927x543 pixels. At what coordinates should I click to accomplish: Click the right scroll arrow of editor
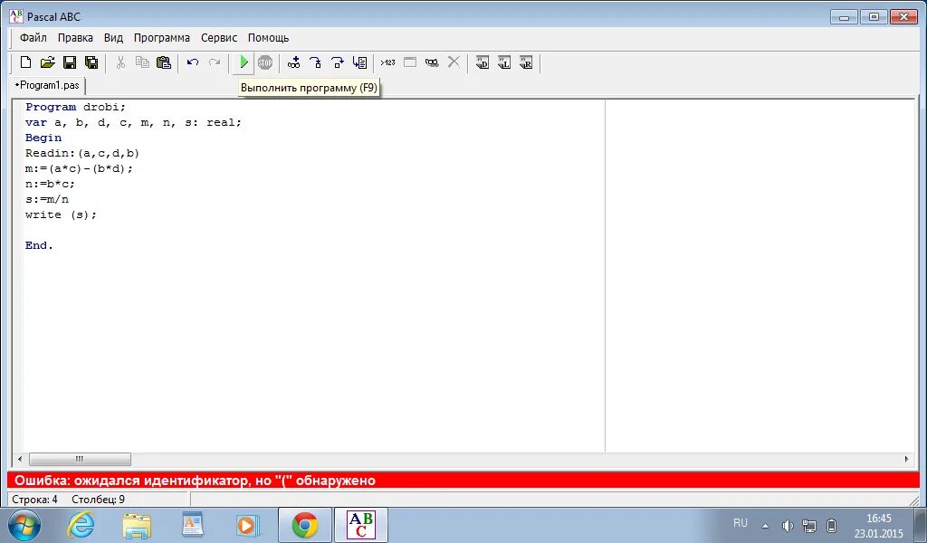coord(906,459)
